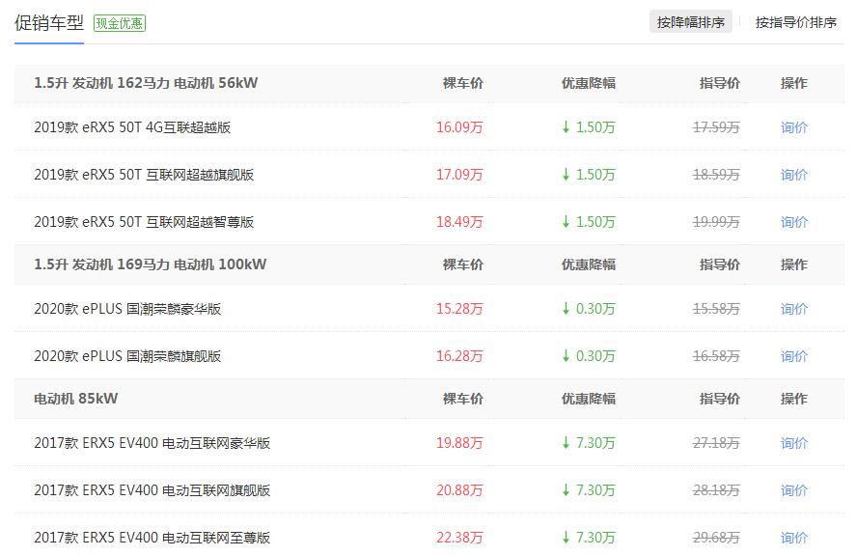Sort by 按降幅排序

point(690,22)
